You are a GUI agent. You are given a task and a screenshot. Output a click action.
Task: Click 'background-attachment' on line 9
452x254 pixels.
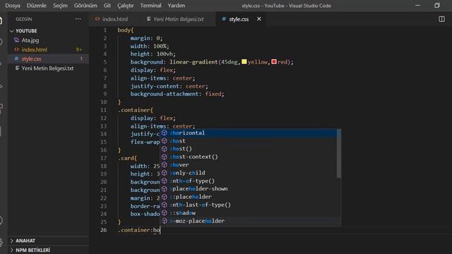pos(165,94)
